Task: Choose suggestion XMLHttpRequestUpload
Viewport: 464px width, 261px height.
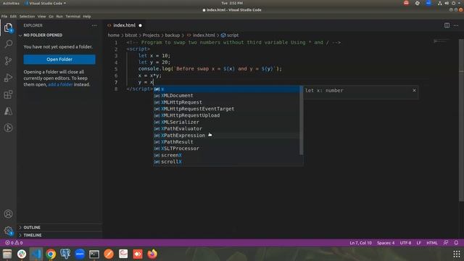Action: (x=227, y=115)
